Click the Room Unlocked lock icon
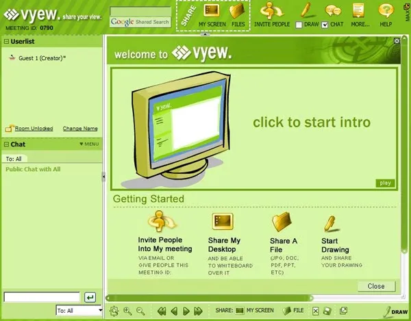 10,128
